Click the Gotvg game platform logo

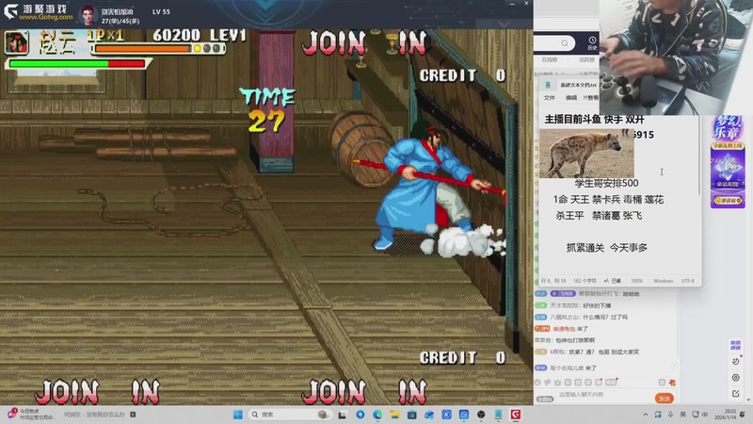39,12
